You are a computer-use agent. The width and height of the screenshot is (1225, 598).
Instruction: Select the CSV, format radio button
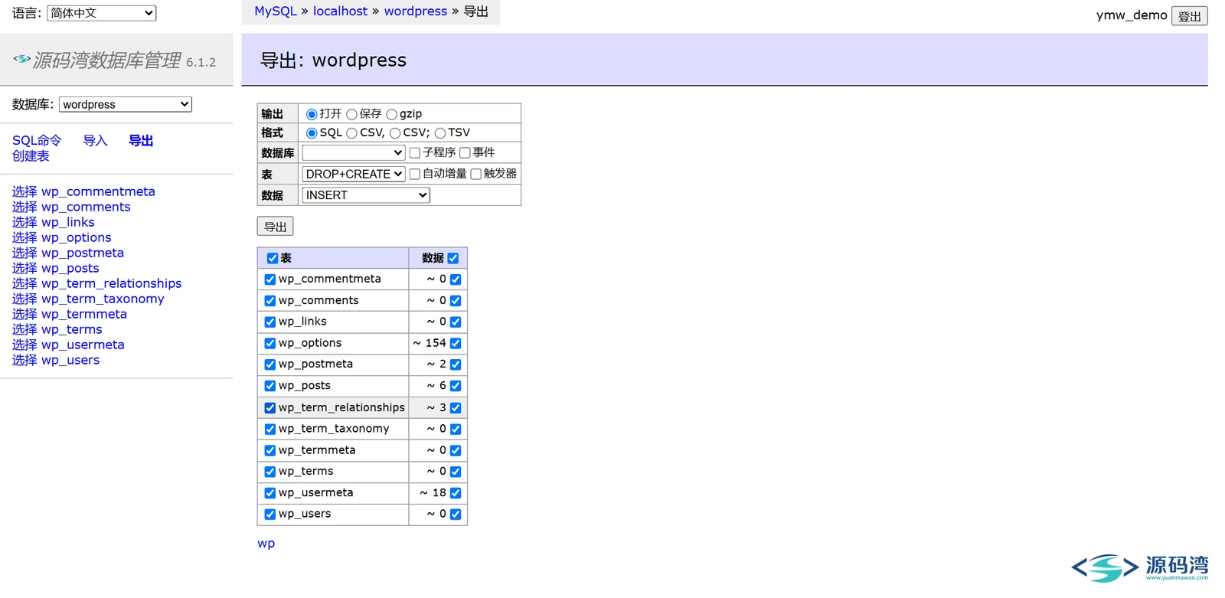(x=351, y=133)
